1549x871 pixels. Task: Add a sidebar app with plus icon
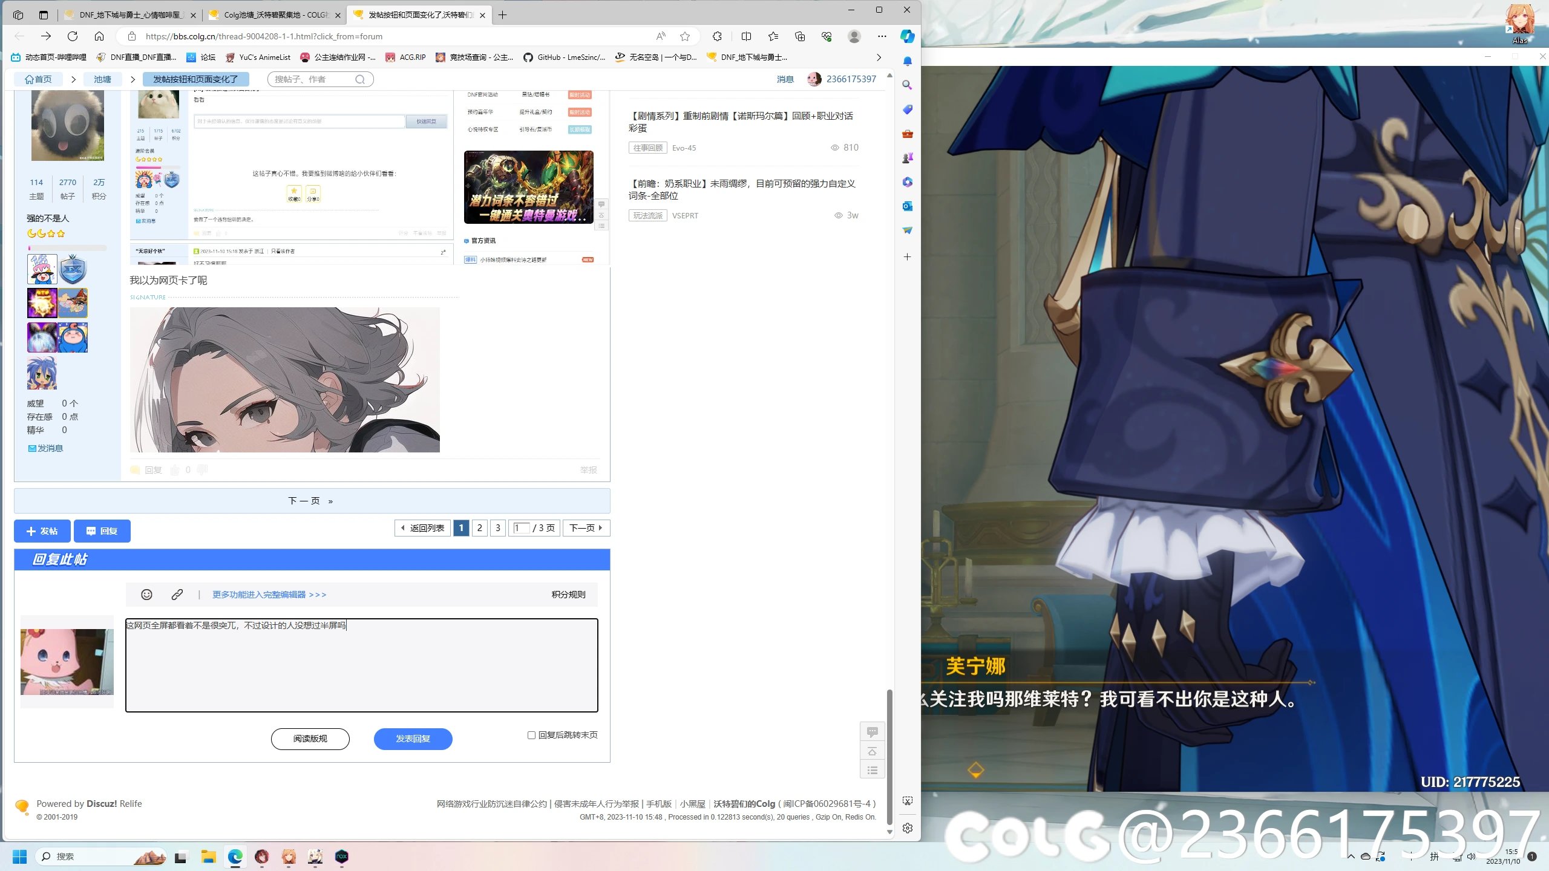tap(907, 257)
